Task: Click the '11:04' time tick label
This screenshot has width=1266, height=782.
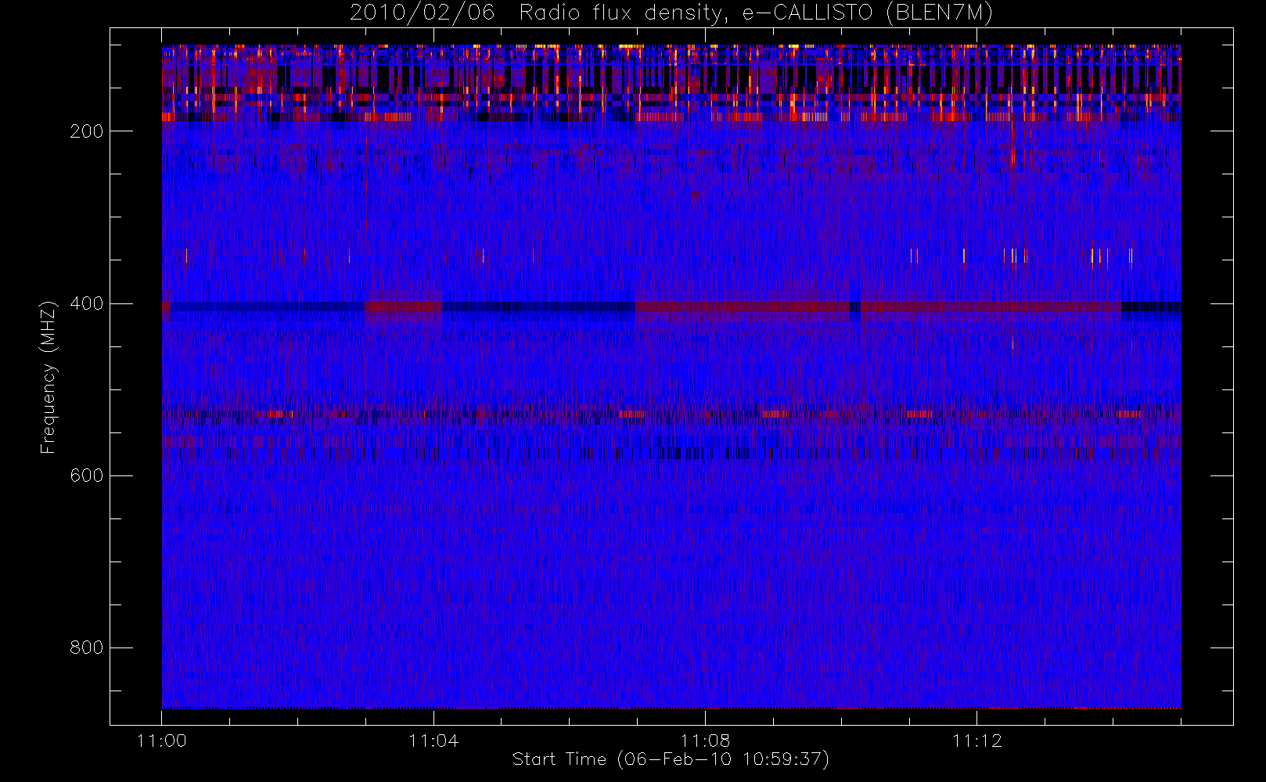Action: [x=433, y=741]
